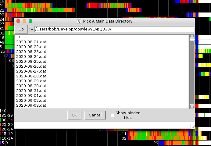This screenshot has height=146, width=211.
Task: Click the X11 icon in title bar
Action: coord(79,21)
